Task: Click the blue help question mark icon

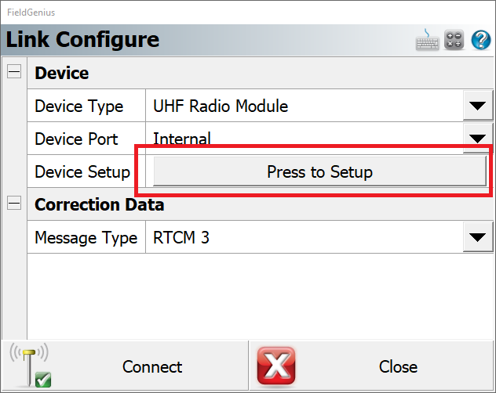Action: pos(480,40)
